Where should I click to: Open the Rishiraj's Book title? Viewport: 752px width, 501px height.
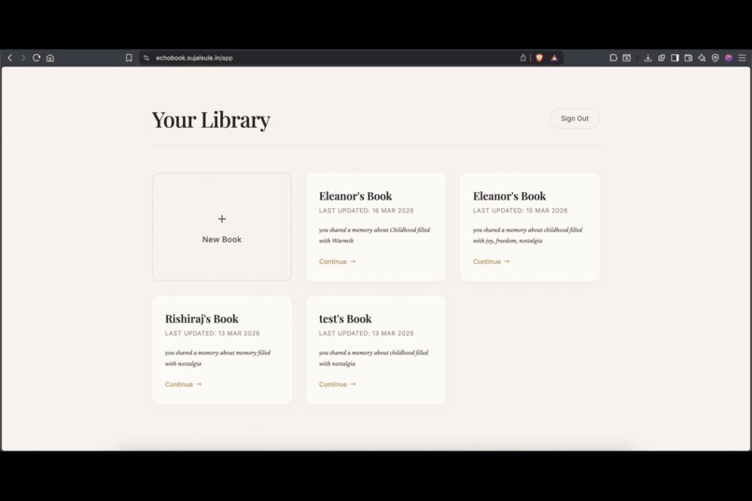pyautogui.click(x=202, y=319)
